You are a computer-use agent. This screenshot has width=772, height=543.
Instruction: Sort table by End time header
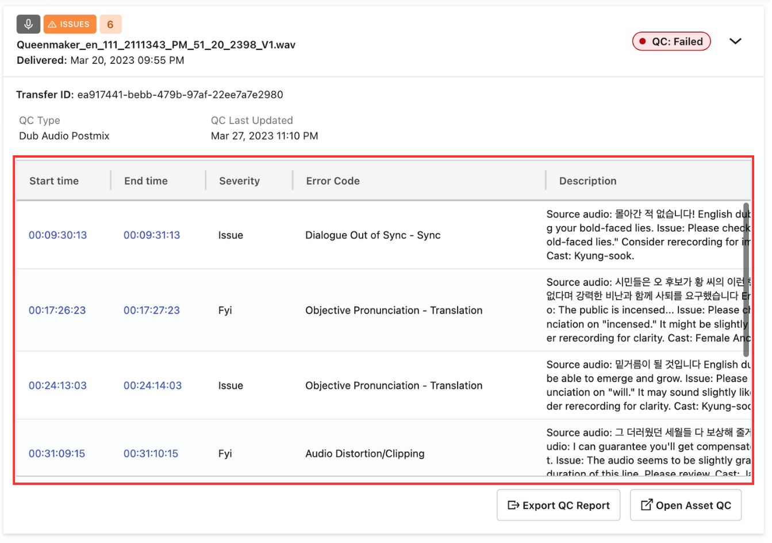146,181
